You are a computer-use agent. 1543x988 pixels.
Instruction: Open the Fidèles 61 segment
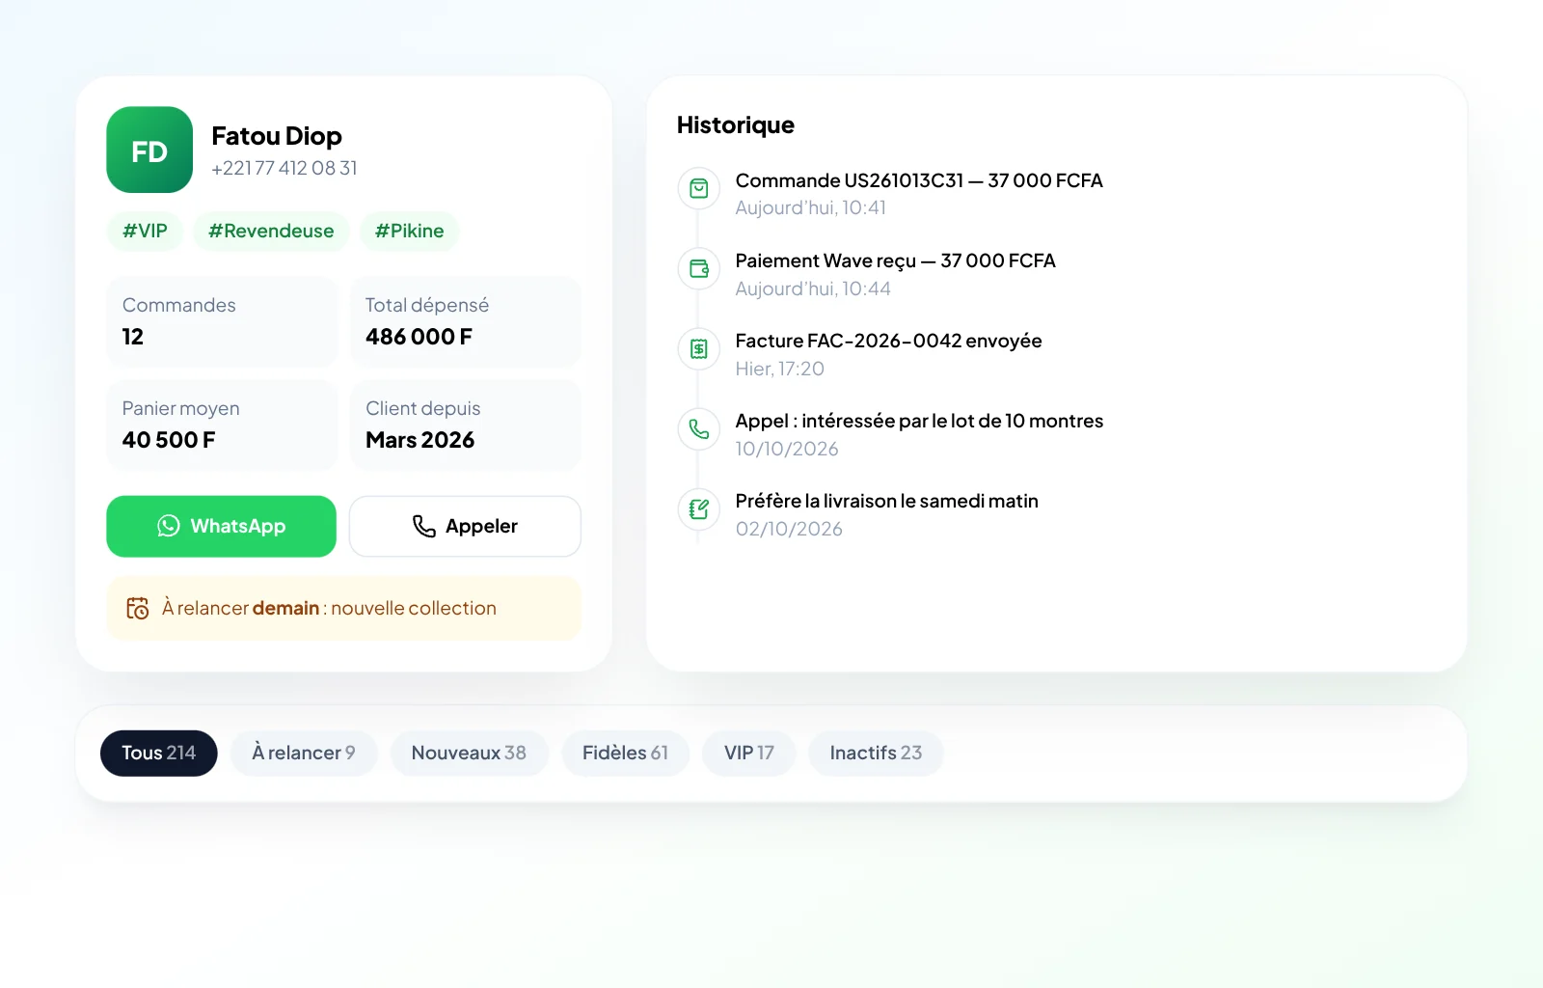pyautogui.click(x=625, y=753)
